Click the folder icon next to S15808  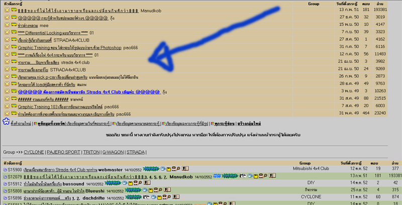click(5, 191)
